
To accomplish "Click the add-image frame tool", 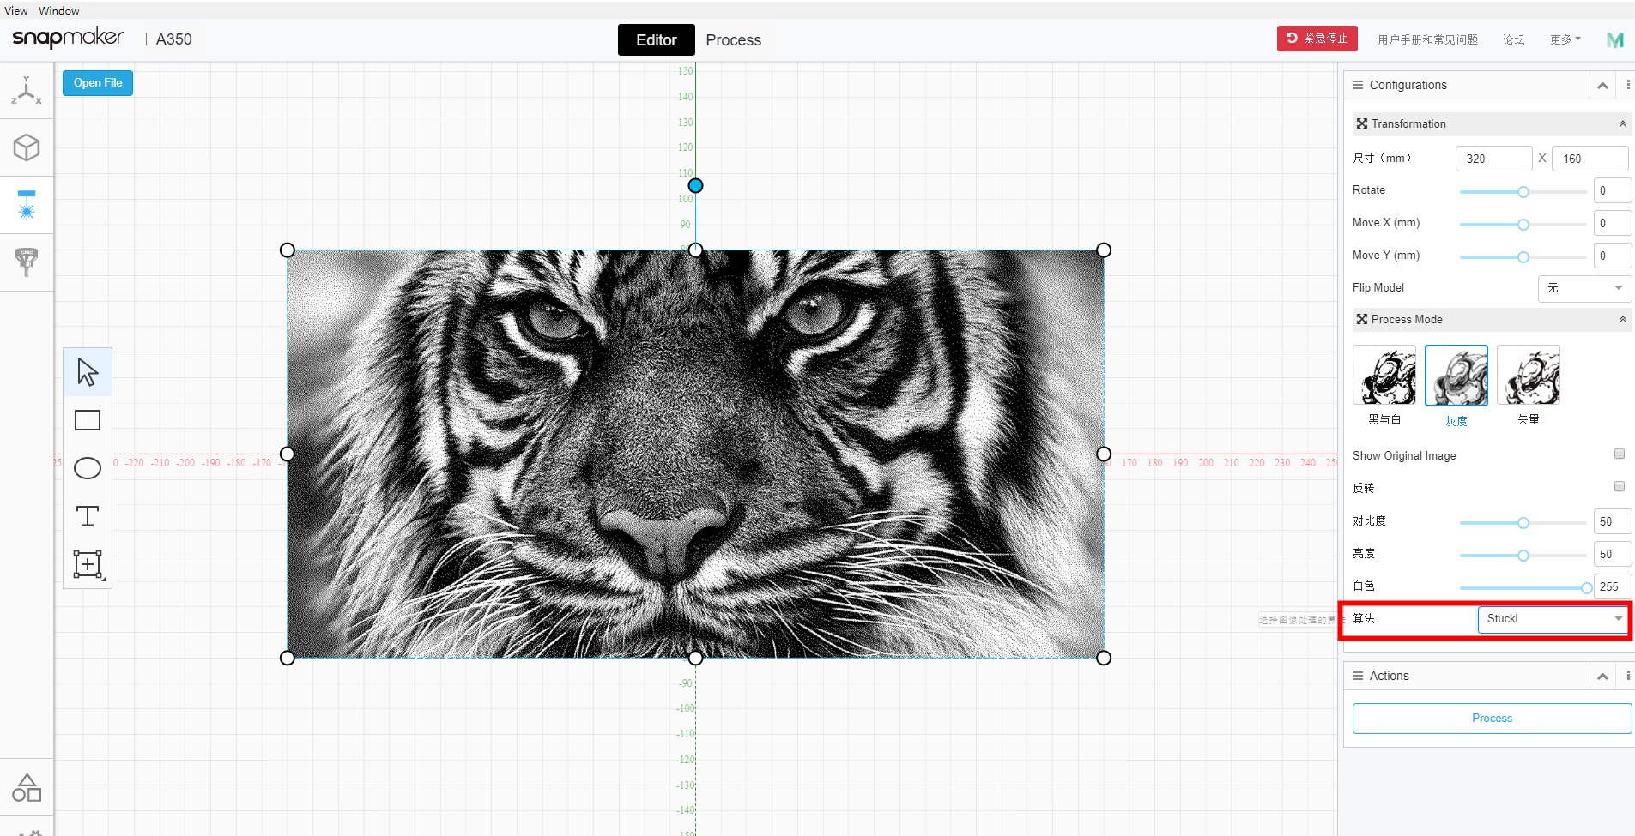I will pos(88,564).
